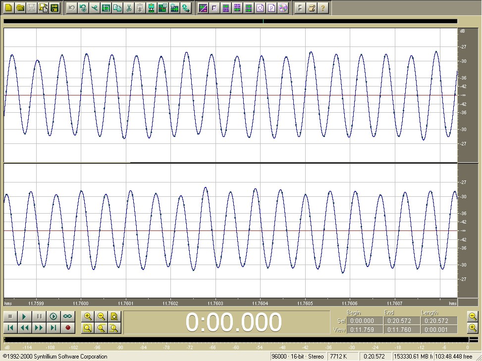Click the purple checkmark options icon
The height and width of the screenshot is (361, 482).
214,8
